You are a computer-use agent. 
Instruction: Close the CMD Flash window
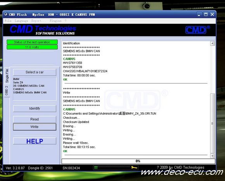pyautogui.click(x=212, y=14)
